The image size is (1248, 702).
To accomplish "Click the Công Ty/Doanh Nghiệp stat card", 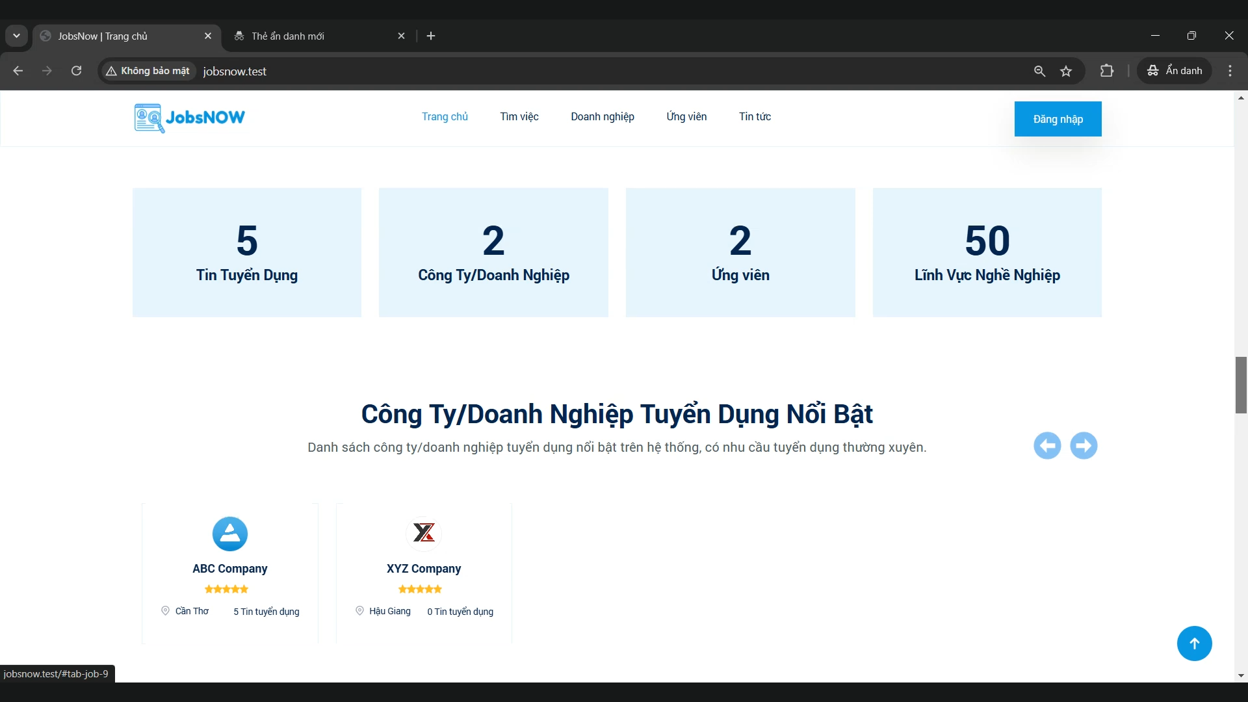I will point(493,253).
